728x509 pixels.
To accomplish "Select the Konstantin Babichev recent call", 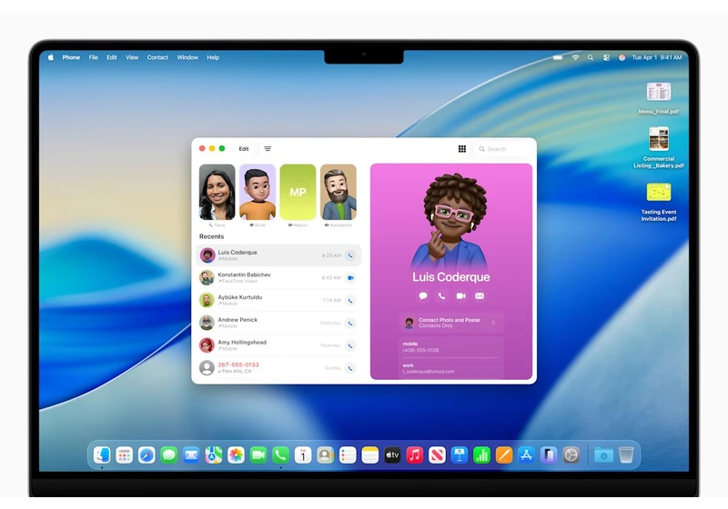I will (x=278, y=278).
